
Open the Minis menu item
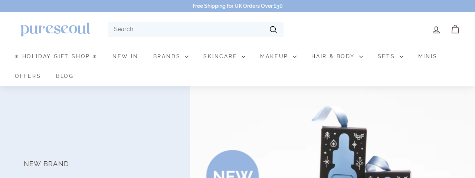(427, 56)
